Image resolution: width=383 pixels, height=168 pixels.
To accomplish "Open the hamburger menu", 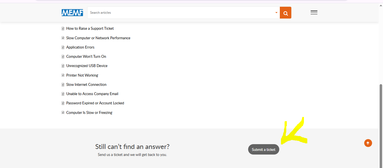I will pos(314,13).
